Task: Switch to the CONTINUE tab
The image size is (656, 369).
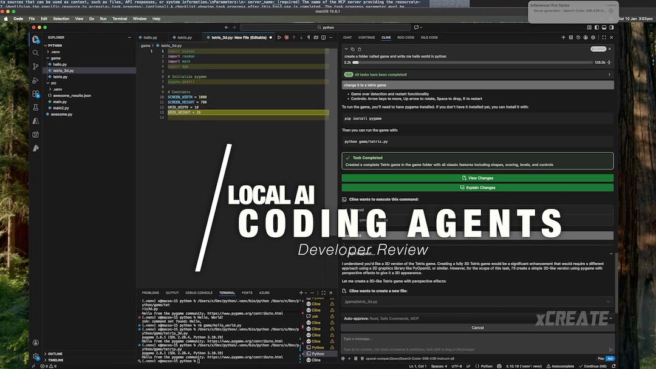Action: pos(366,38)
